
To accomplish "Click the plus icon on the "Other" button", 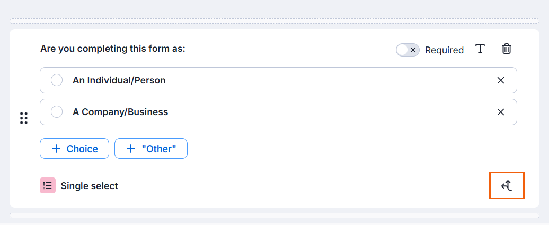I will pyautogui.click(x=131, y=149).
